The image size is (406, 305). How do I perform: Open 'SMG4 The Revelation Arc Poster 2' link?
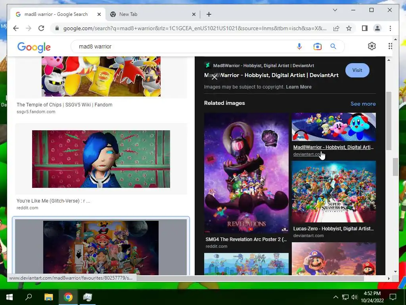(x=246, y=239)
